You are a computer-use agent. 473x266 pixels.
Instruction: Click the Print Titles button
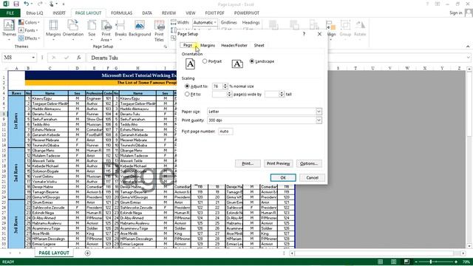click(159, 30)
